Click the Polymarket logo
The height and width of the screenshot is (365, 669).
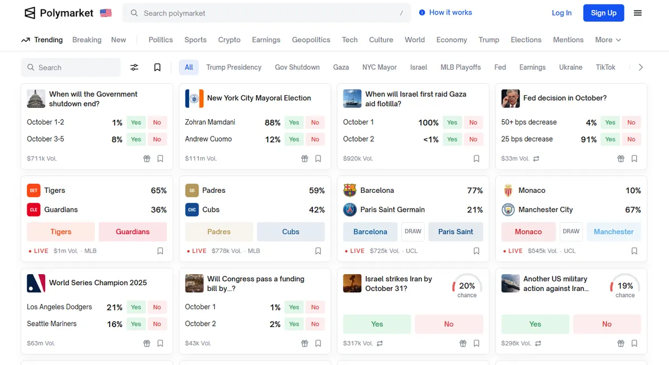point(59,13)
